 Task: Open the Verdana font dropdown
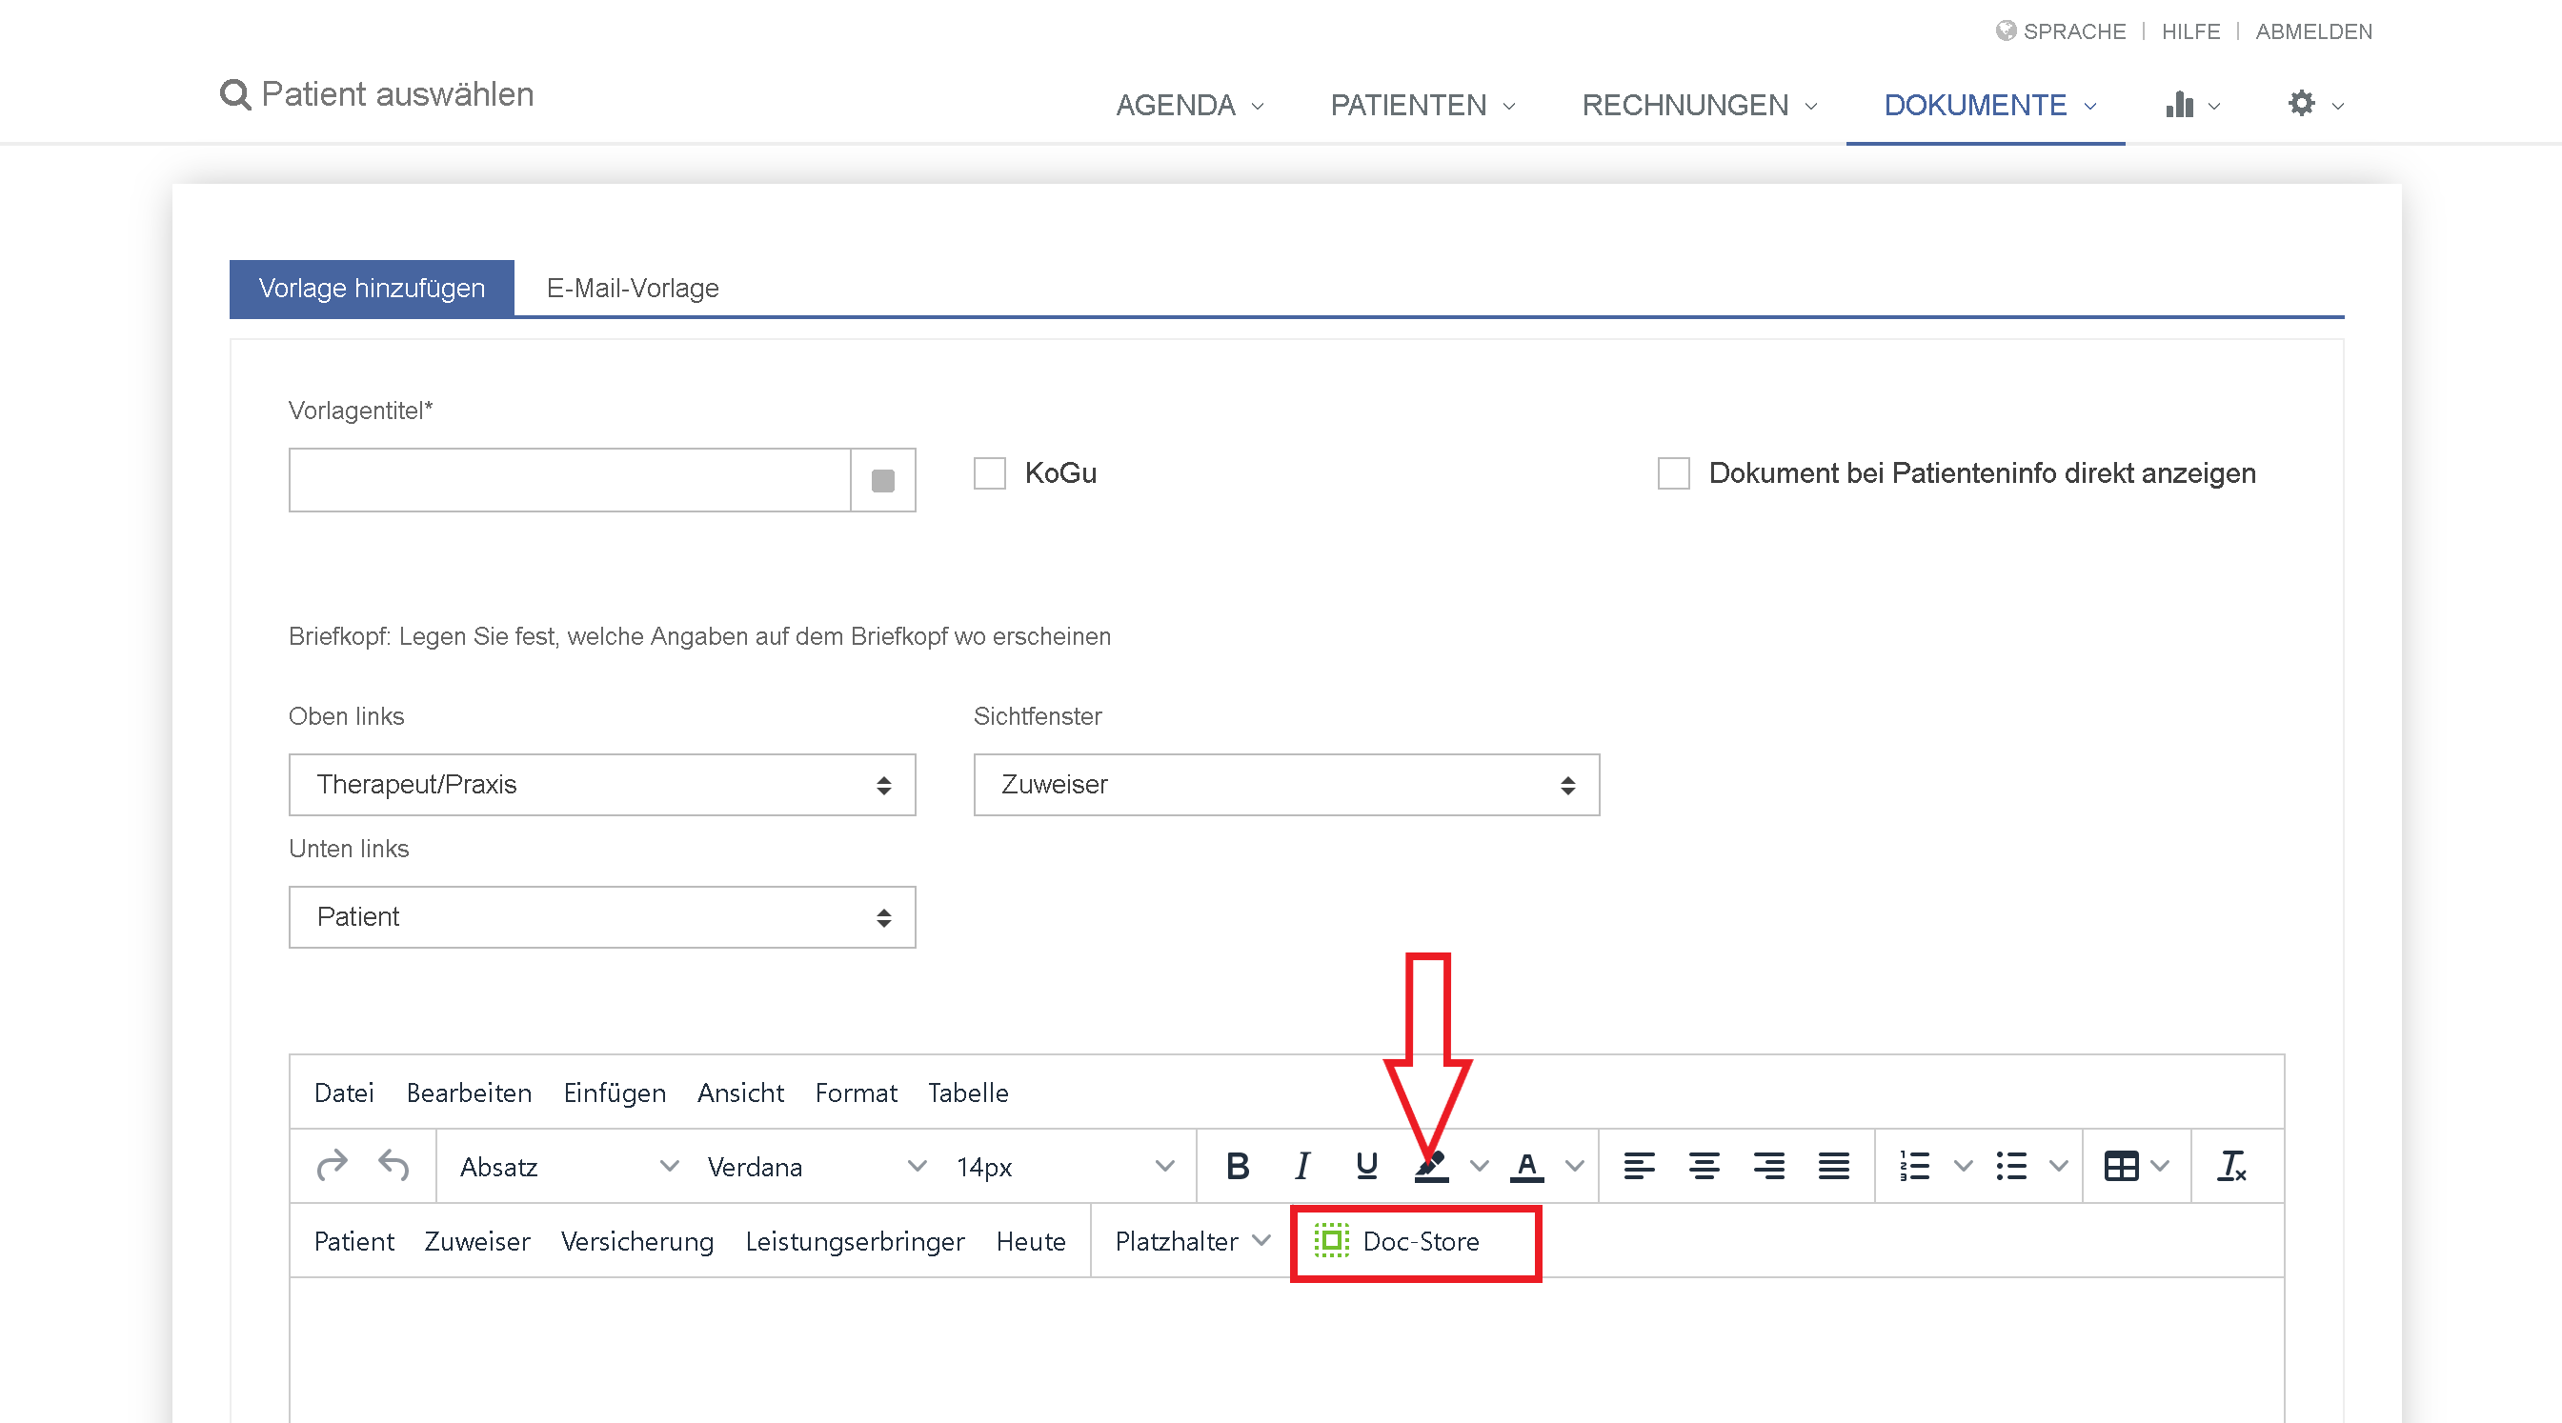pos(817,1166)
